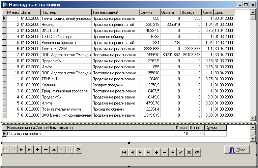Select sum cell '8149,6'
The height and width of the screenshot is (168, 258).
pyautogui.click(x=150, y=97)
